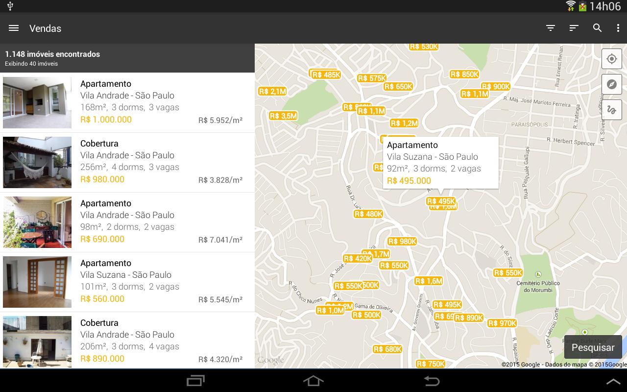Open the map popup for Vila Suzana apartment
Image resolution: width=627 pixels, height=392 pixels.
click(441, 163)
